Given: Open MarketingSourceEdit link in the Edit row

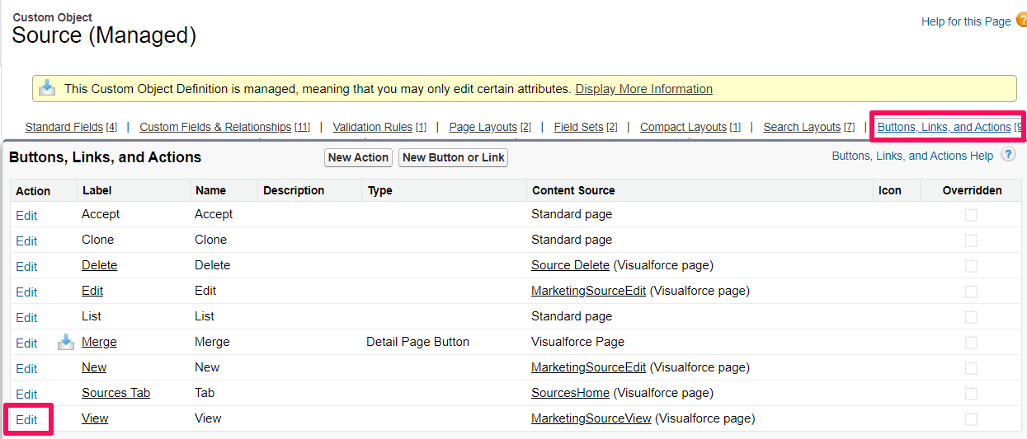Looking at the screenshot, I should 588,291.
